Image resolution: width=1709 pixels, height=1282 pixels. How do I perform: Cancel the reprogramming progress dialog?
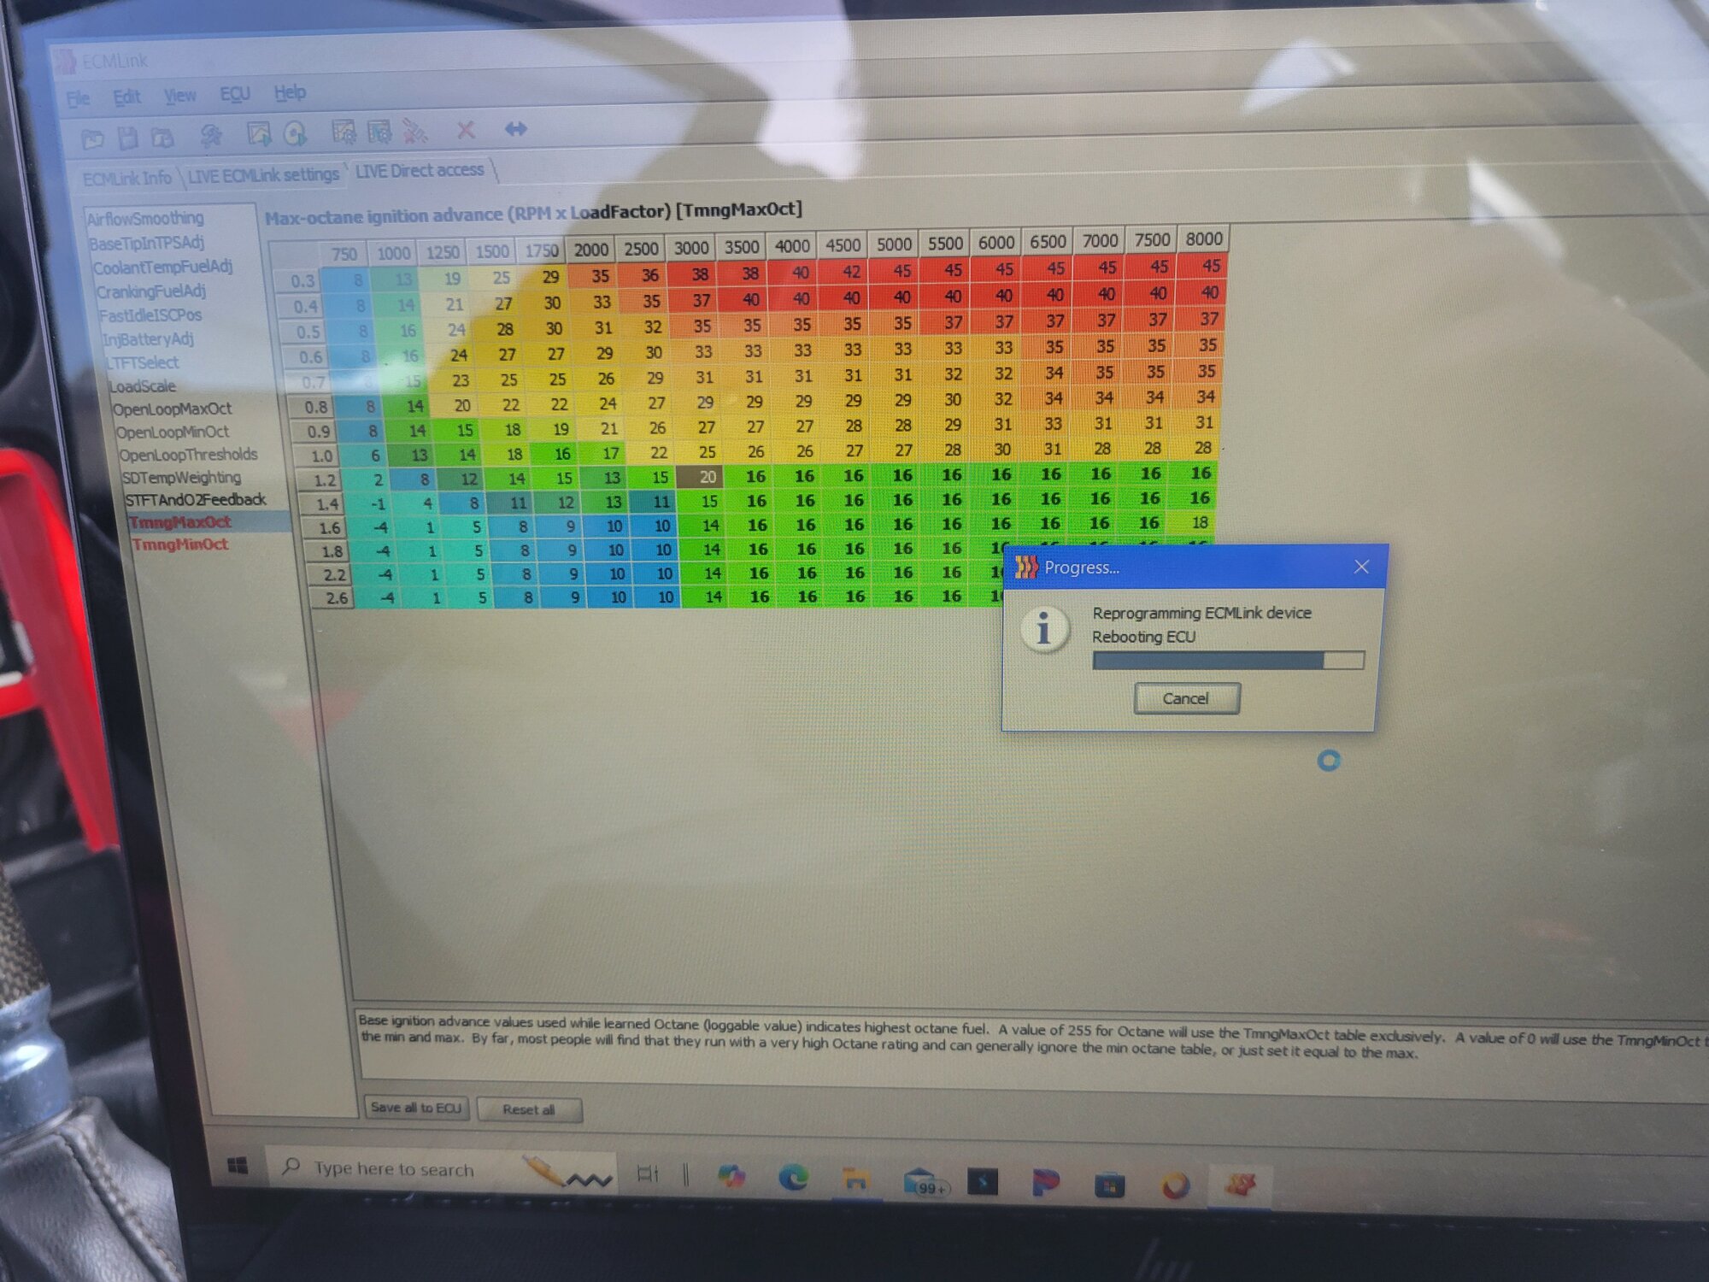click(1186, 698)
